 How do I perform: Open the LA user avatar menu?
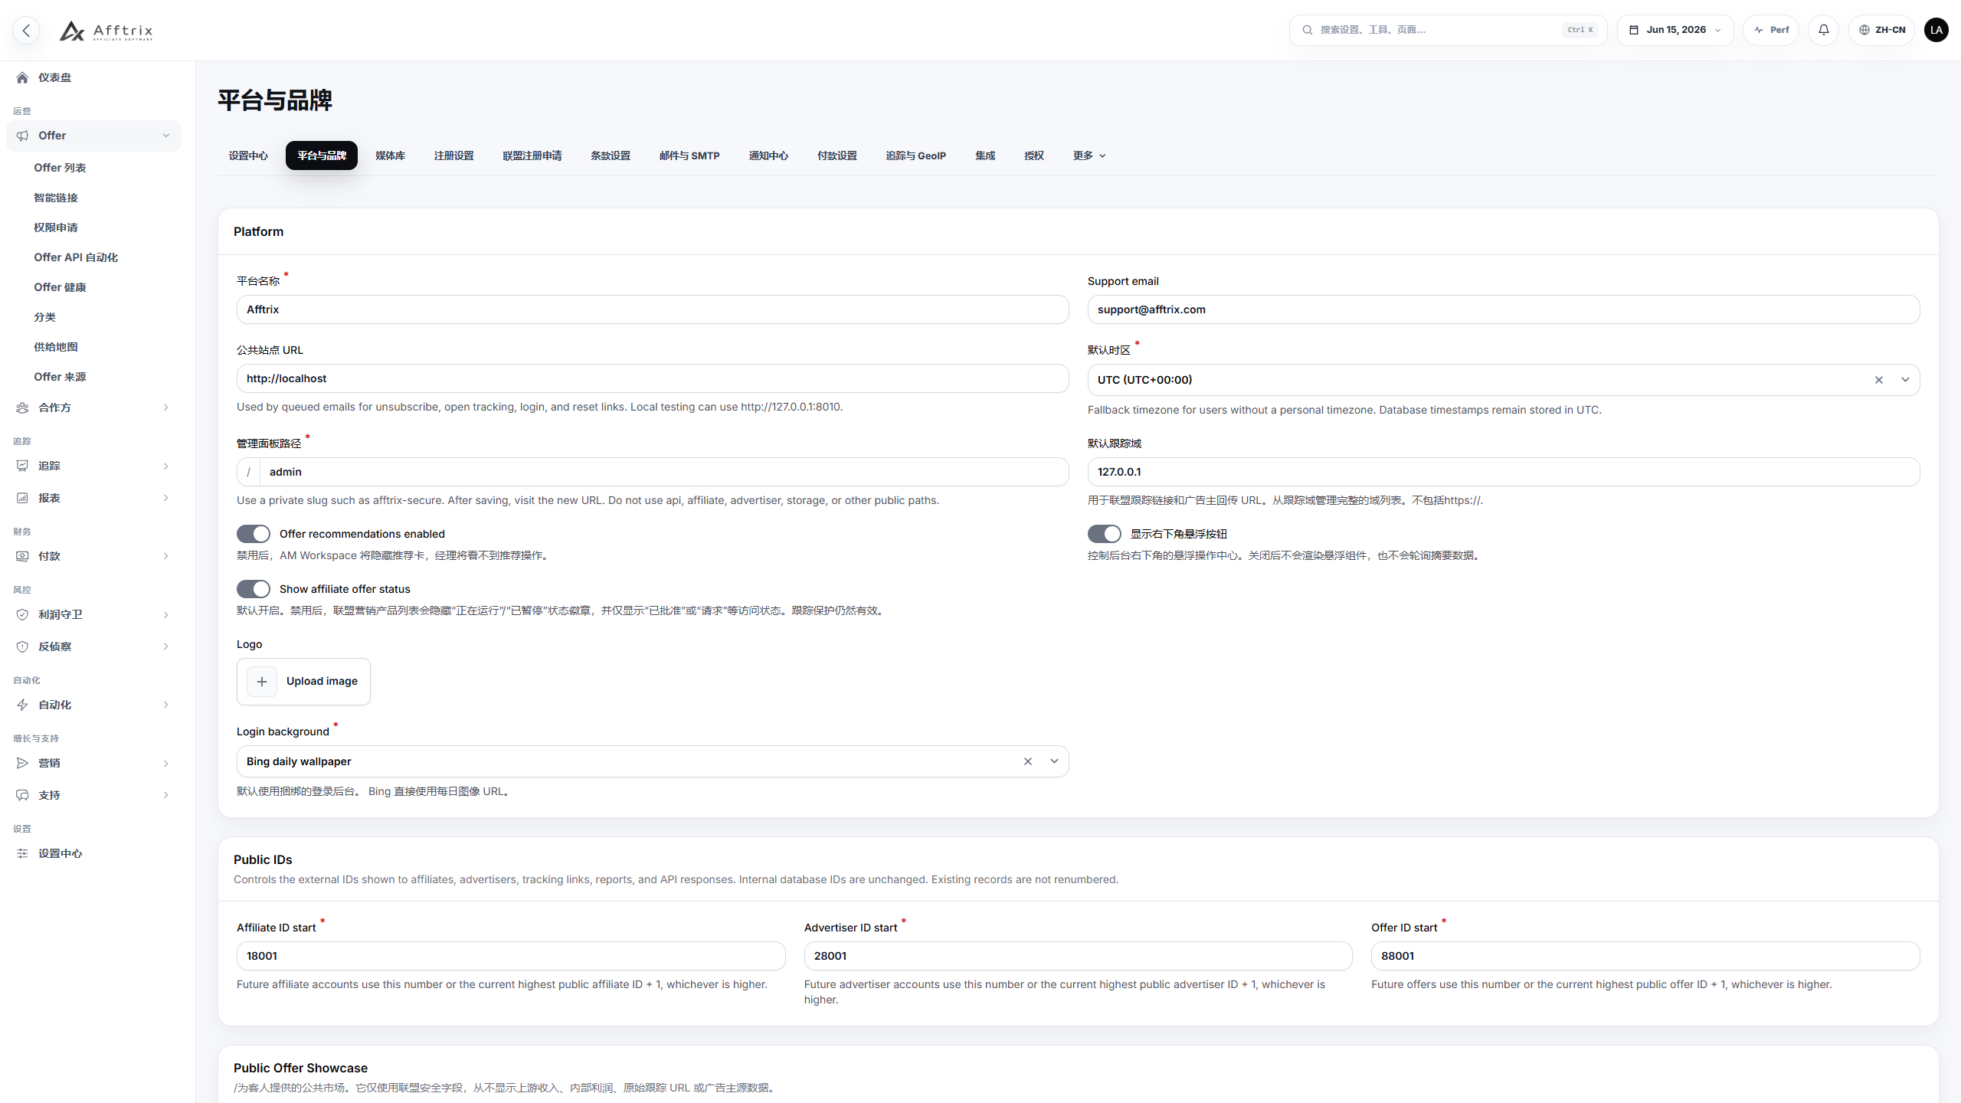coord(1936,30)
